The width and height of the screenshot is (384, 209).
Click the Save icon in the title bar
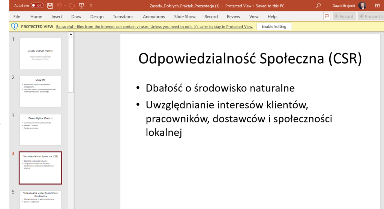point(50,6)
